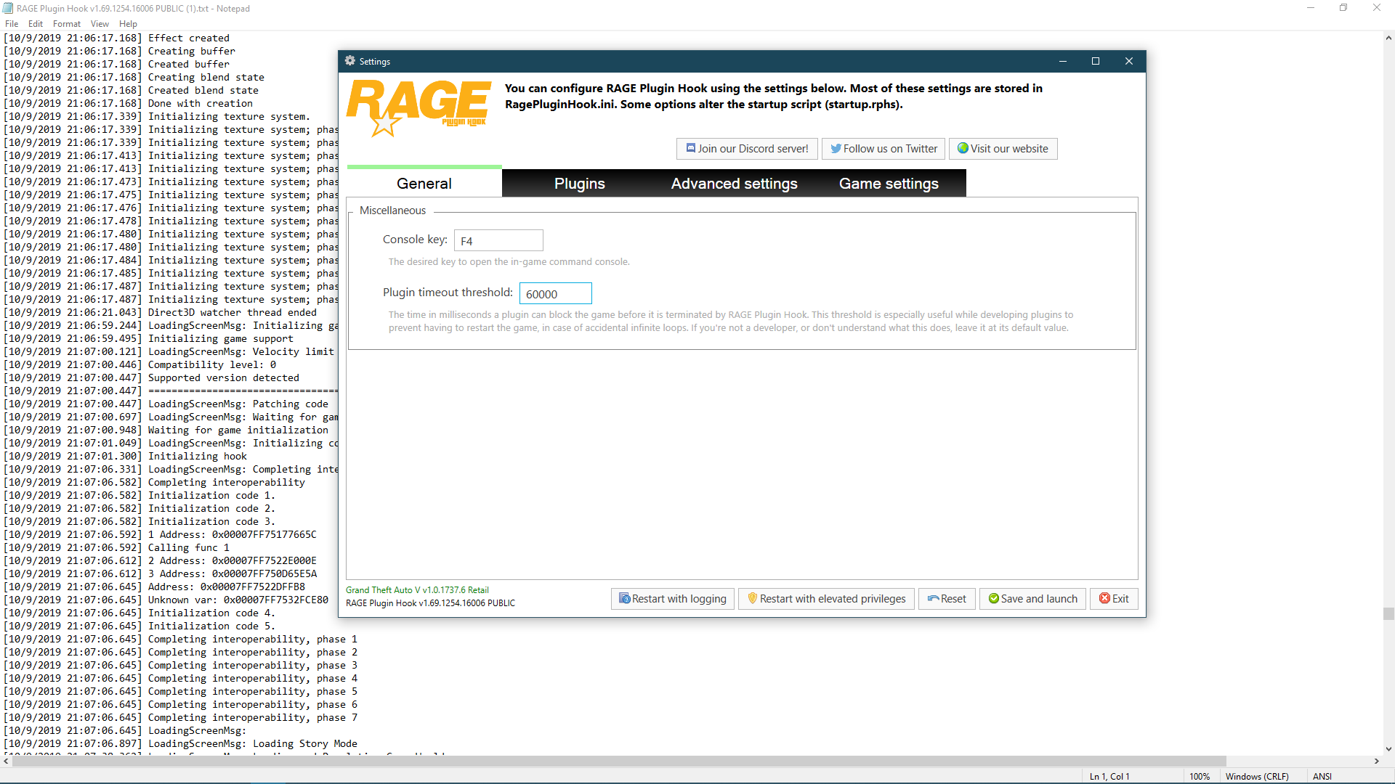Click the Reset arrow icon

click(933, 599)
